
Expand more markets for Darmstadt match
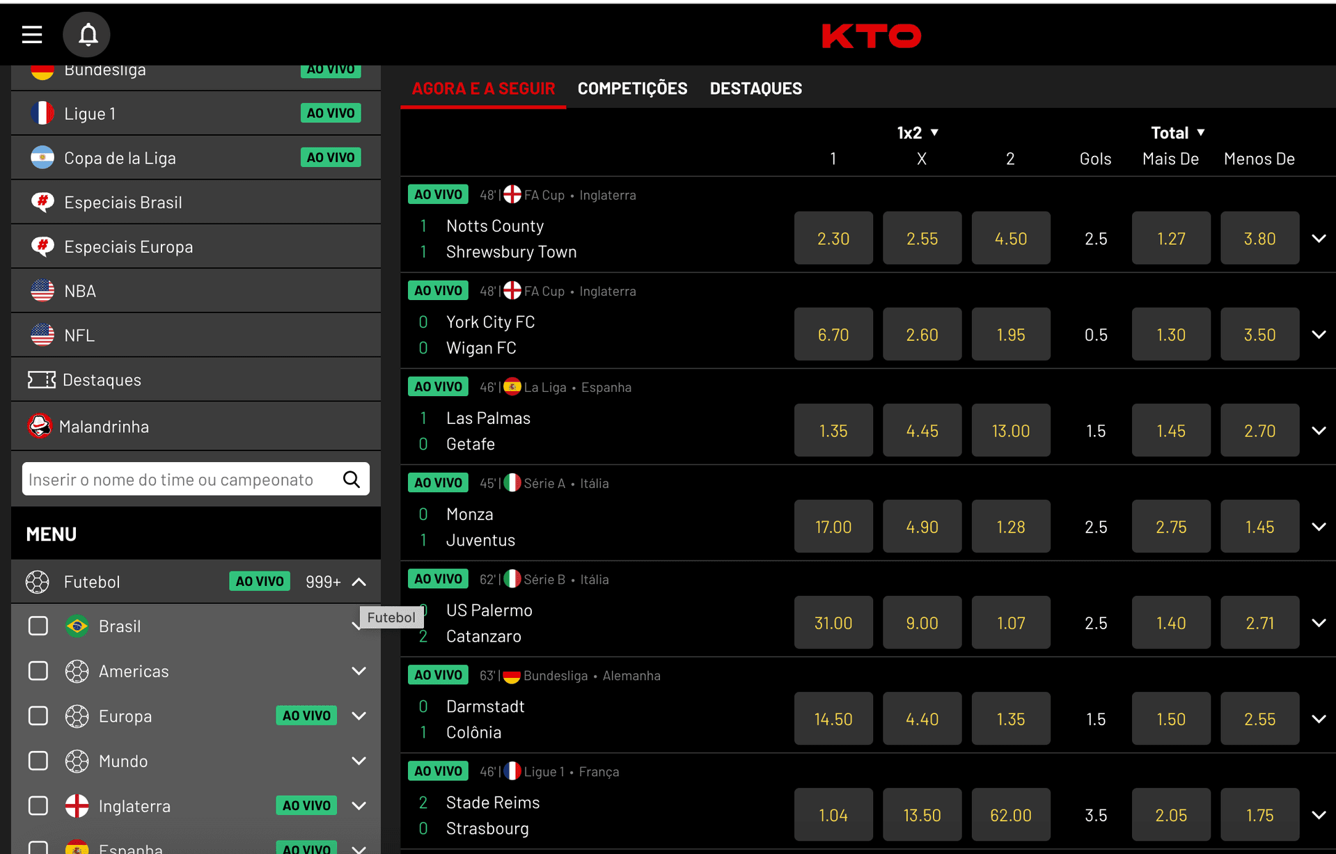click(x=1319, y=718)
